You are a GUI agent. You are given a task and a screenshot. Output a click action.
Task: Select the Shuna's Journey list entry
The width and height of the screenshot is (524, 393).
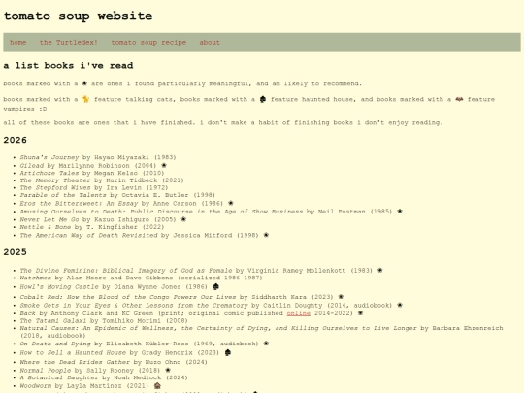[x=98, y=157]
